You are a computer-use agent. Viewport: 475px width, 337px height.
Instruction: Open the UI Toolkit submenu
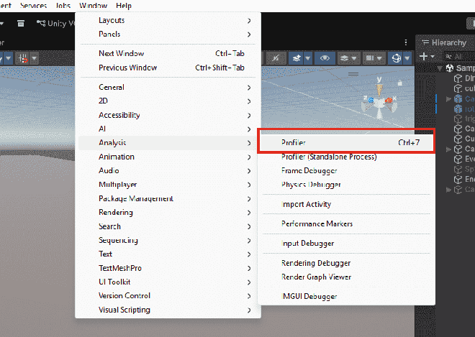[168, 282]
